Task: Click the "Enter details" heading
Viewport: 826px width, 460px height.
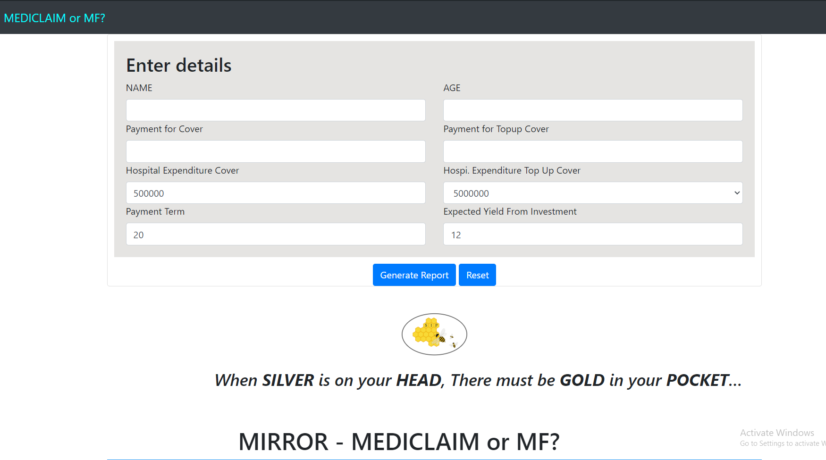Action: (x=178, y=66)
